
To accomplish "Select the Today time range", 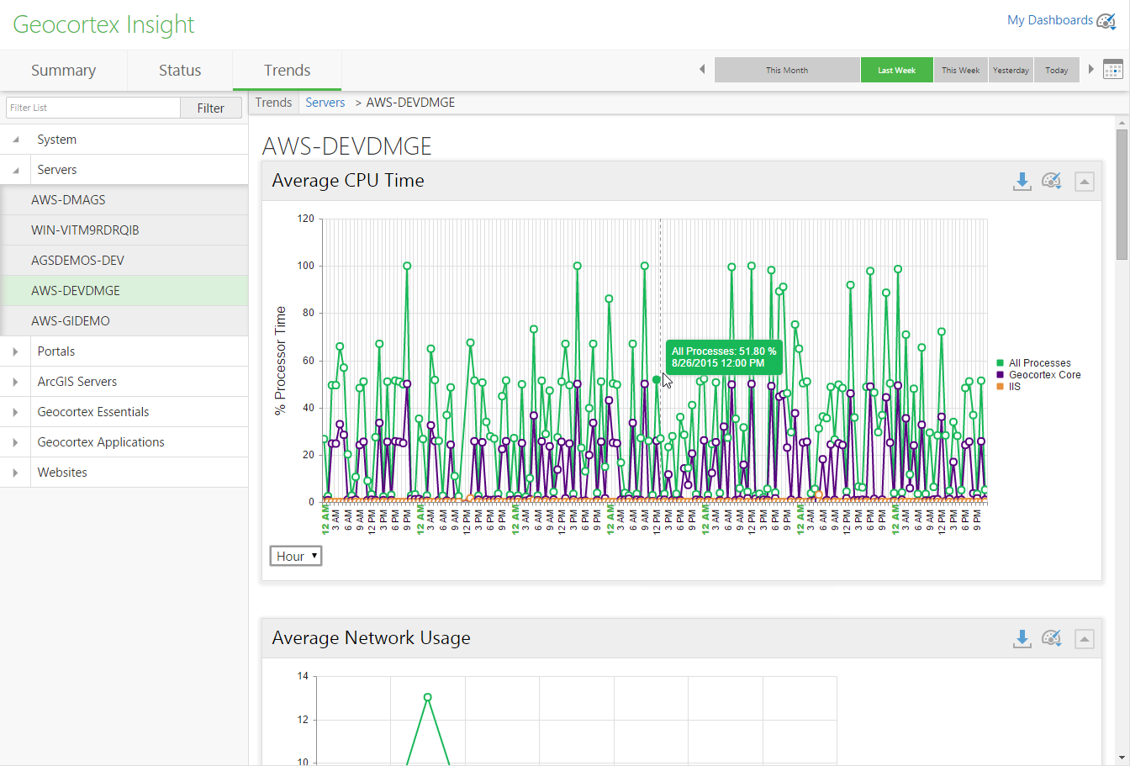I will [x=1057, y=70].
